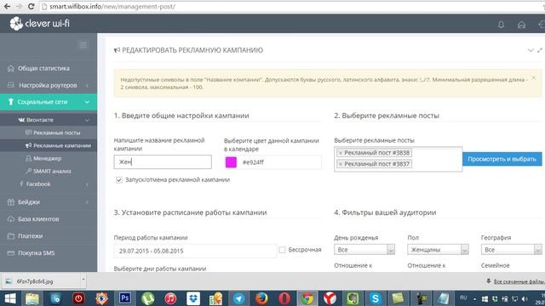Open День рождения dropdown
Image resolution: width=545 pixels, height=306 pixels.
click(x=364, y=249)
